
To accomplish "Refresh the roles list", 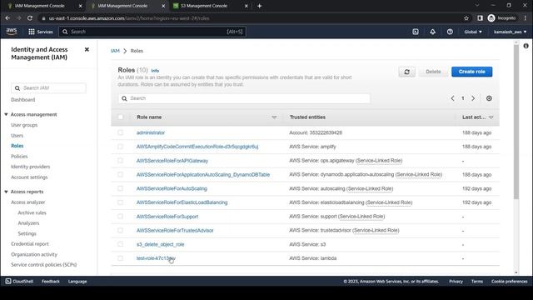I will coord(407,72).
